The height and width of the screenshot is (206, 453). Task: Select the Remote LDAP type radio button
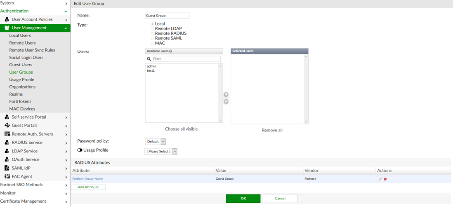tap(153, 28)
